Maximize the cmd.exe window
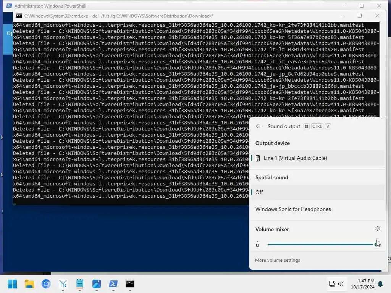The image size is (391, 293). pyautogui.click(x=360, y=16)
